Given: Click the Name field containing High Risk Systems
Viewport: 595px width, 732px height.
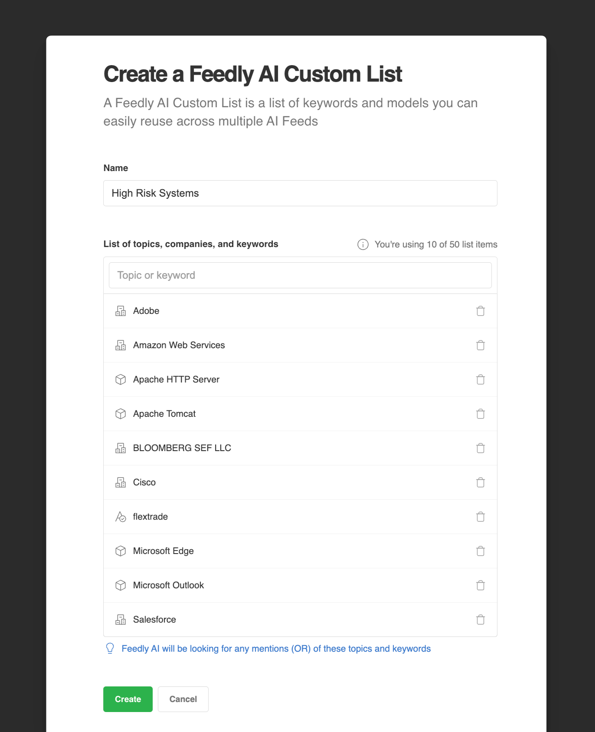Looking at the screenshot, I should click(300, 193).
